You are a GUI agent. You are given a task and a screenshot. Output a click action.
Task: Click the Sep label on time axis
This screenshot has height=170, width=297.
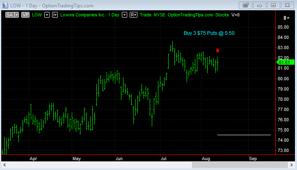(x=253, y=159)
